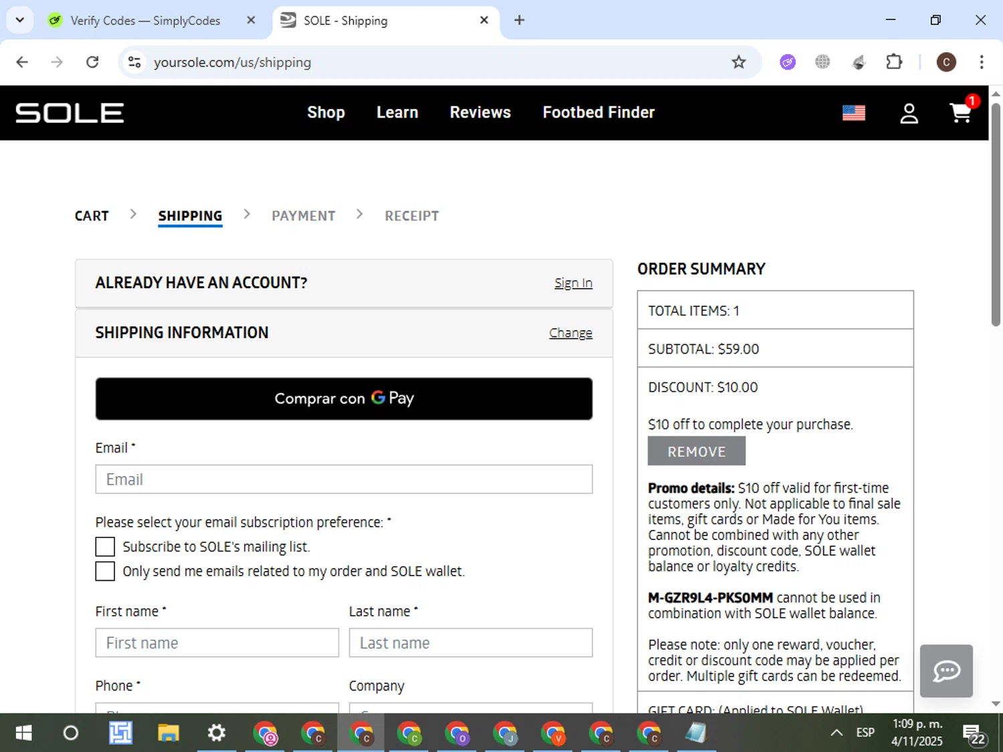Select promo code M-GZR9L4-PKS0MM text
The image size is (1003, 752).
pyautogui.click(x=710, y=598)
